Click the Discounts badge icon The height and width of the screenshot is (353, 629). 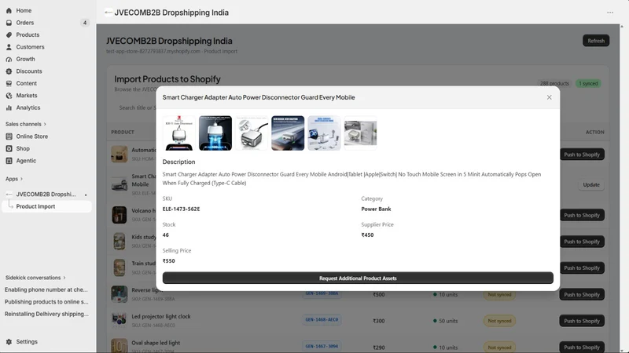click(9, 71)
